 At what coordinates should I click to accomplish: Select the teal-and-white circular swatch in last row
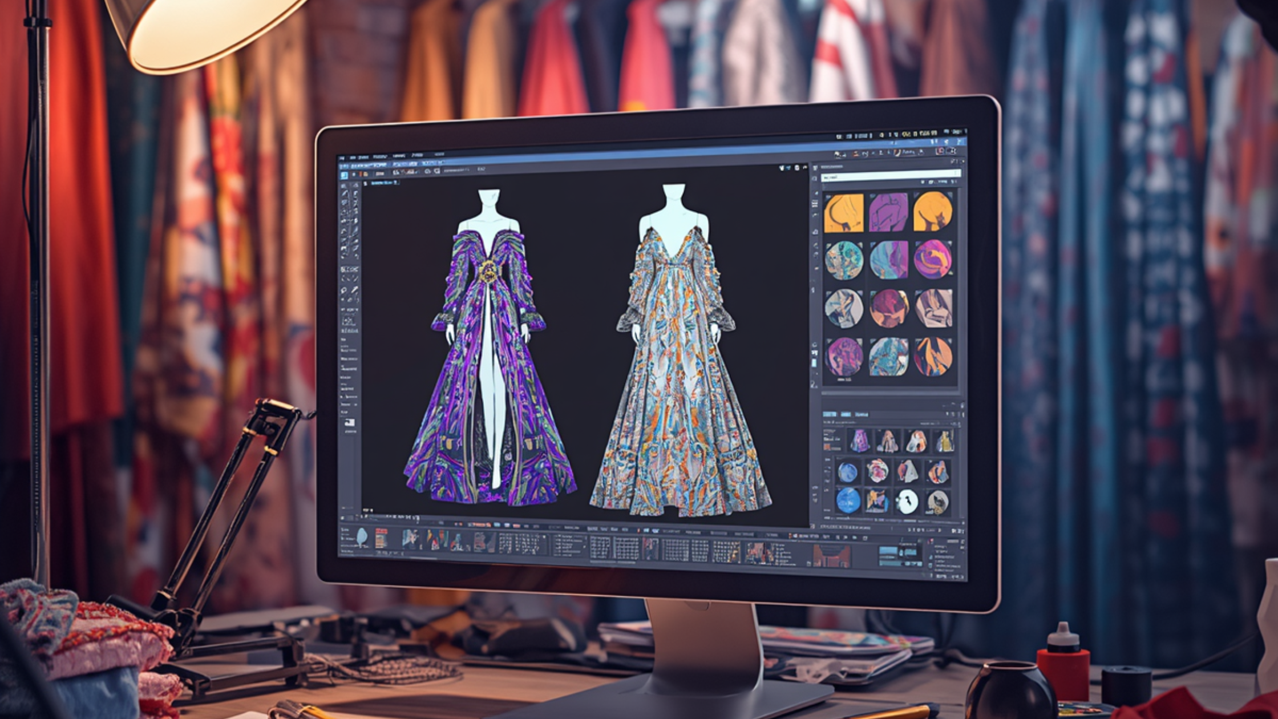point(889,357)
